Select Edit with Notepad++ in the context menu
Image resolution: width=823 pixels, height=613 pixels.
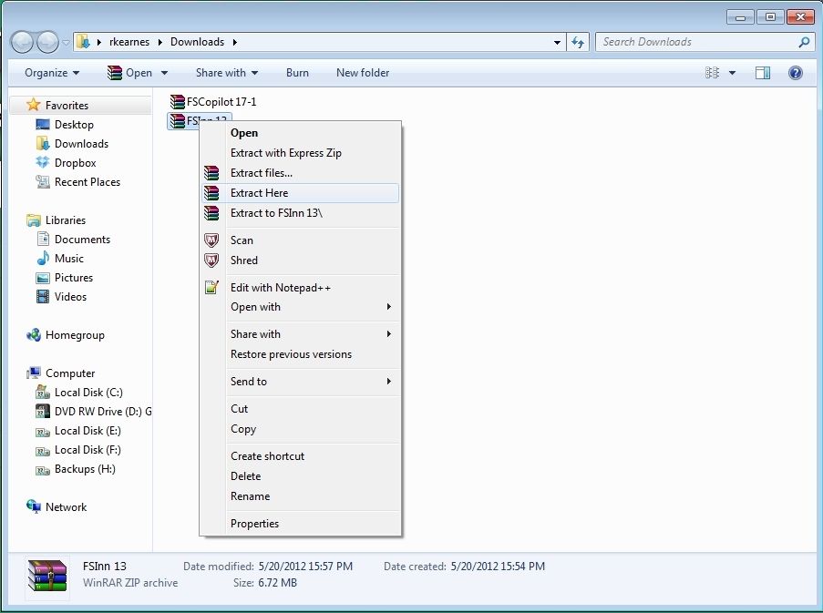(301, 287)
